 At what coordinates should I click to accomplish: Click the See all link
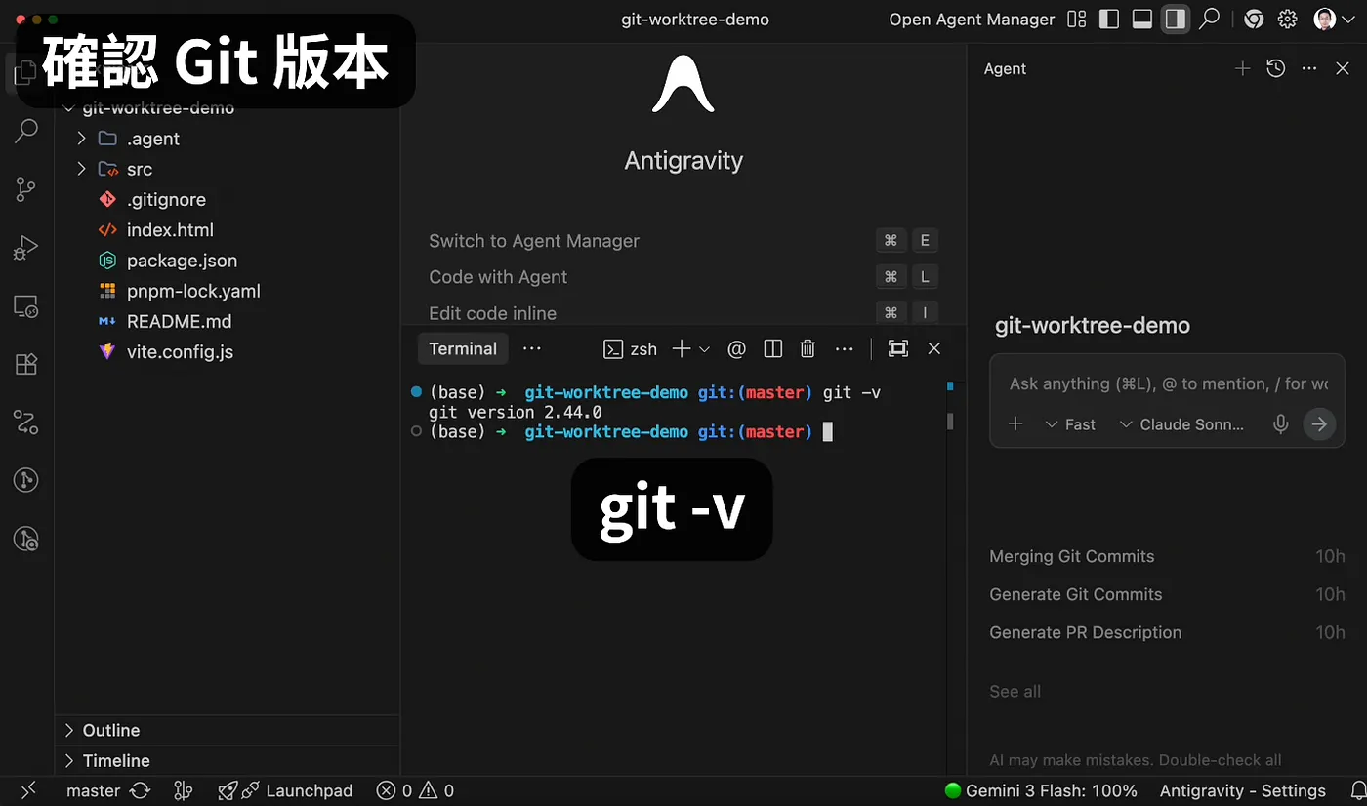tap(1015, 691)
